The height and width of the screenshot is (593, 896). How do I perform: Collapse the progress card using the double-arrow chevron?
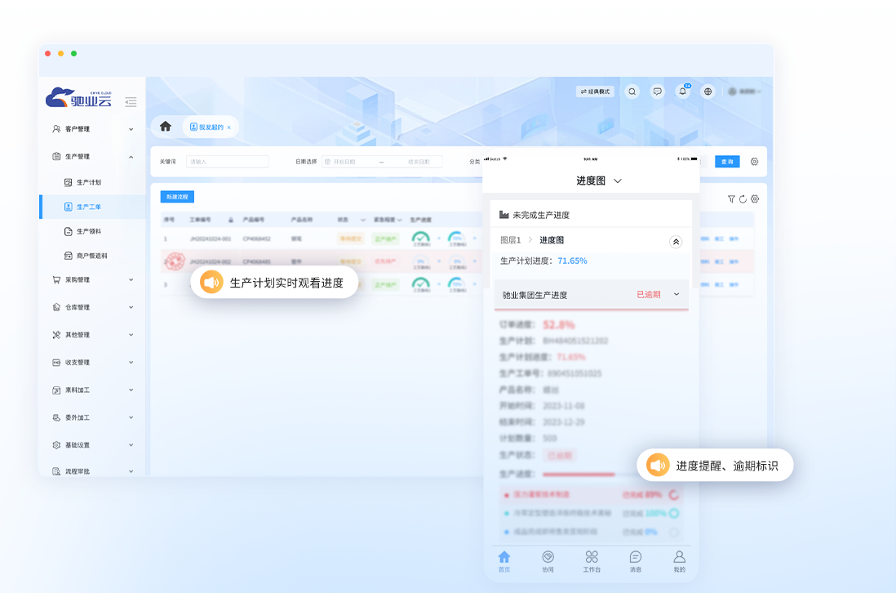point(676,241)
